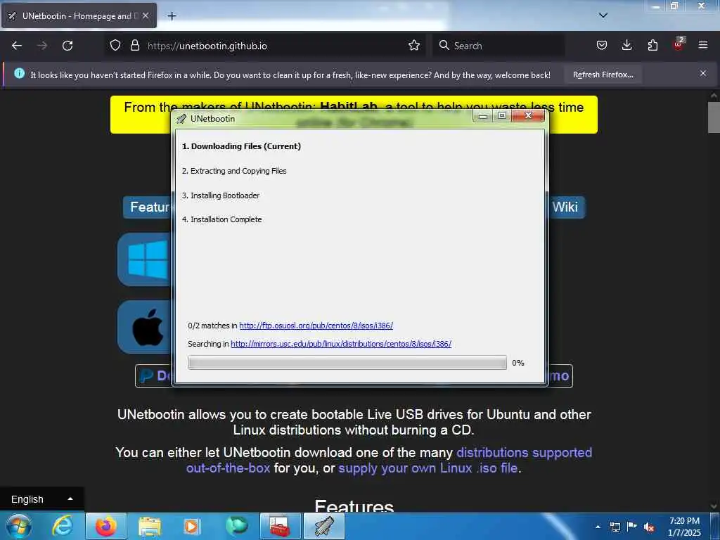Screen dimensions: 720x540
Task: Click the page vertical scrollbar thumb
Action: pos(714,117)
